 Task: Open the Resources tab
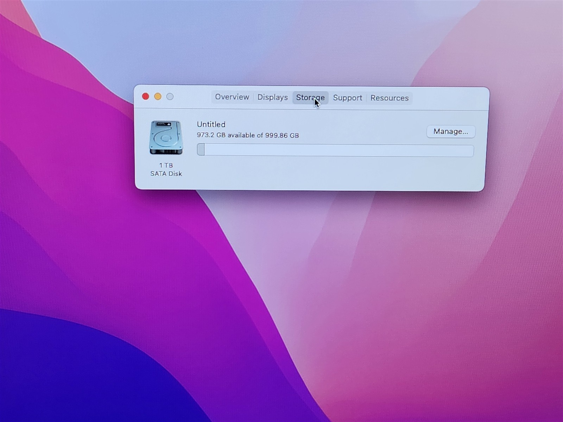389,98
